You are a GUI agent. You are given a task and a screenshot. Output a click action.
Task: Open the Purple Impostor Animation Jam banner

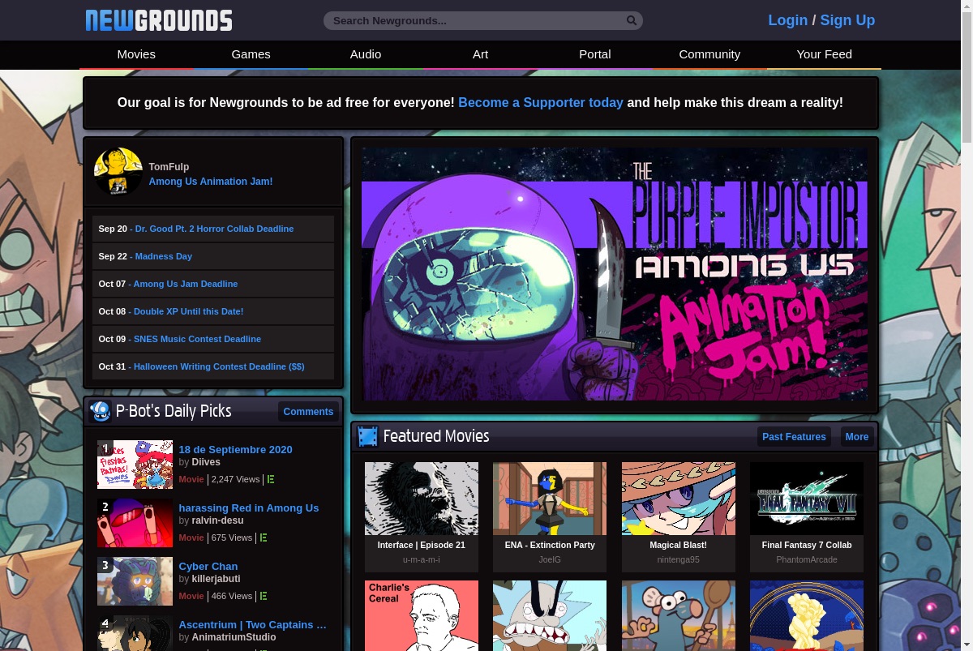(615, 274)
